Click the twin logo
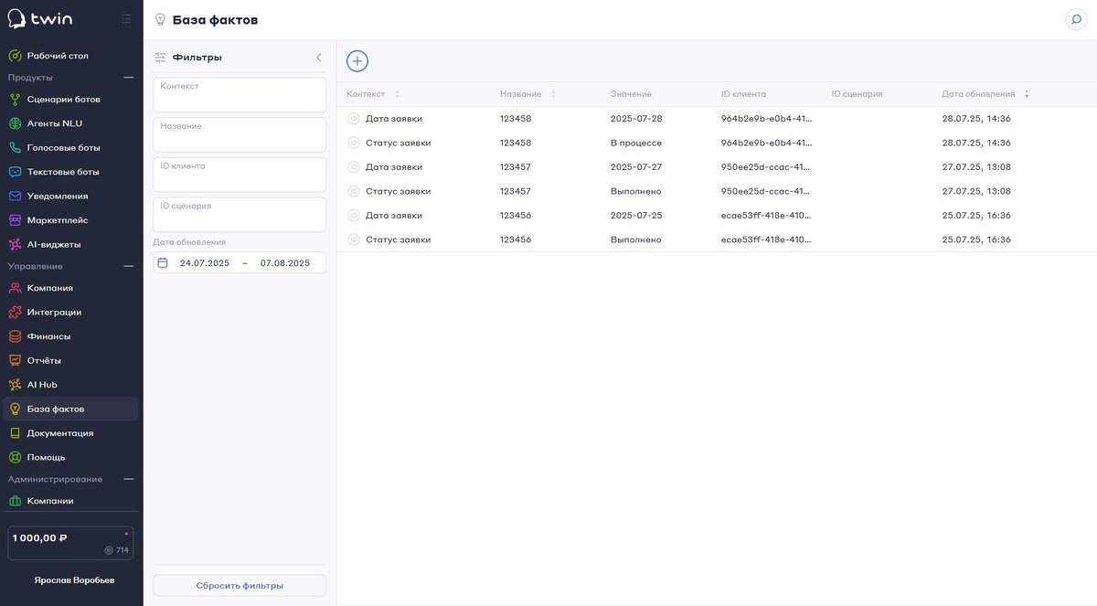Screen dimensions: 1097x606 coord(40,19)
